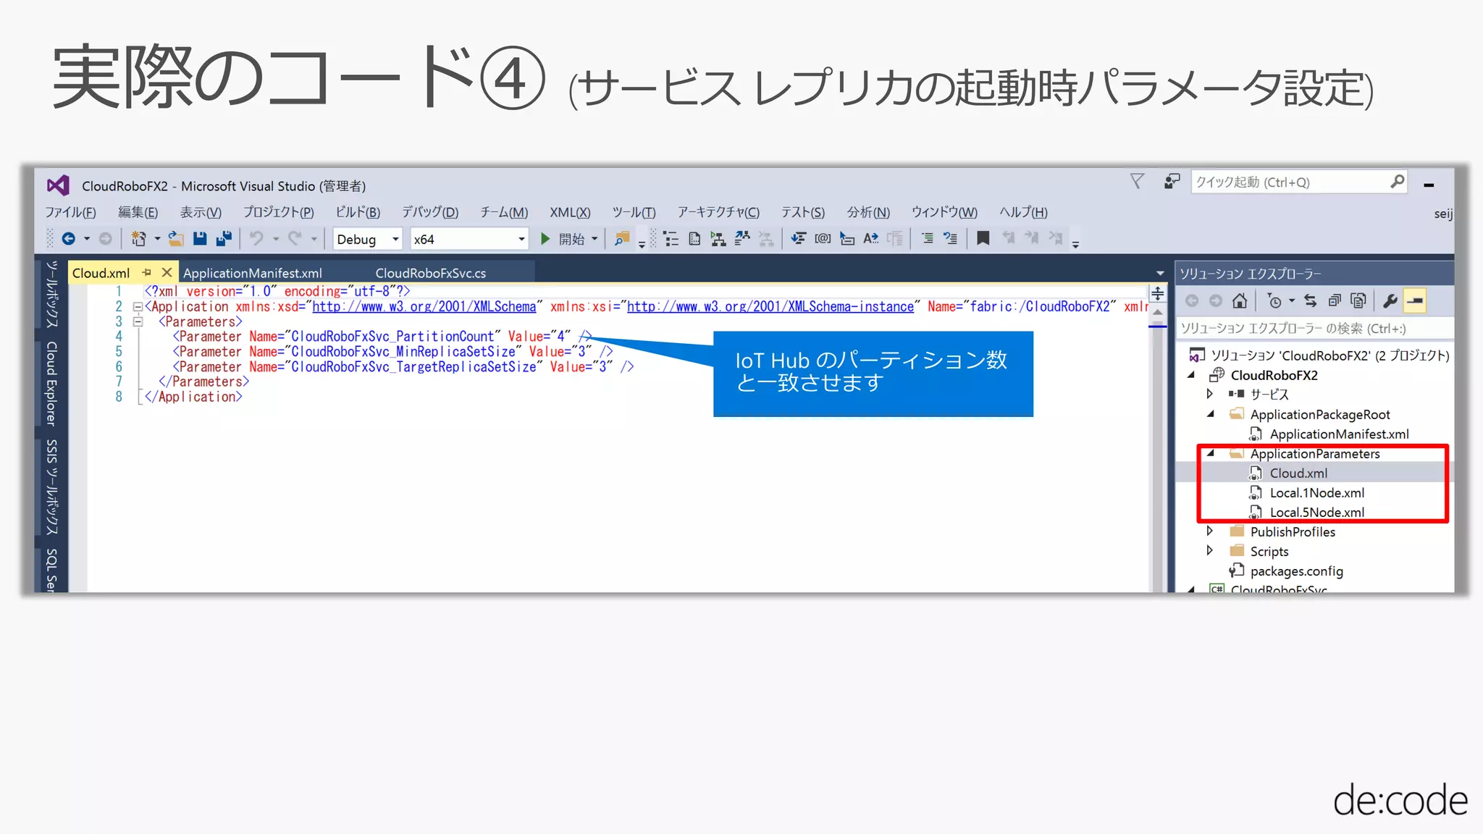Click the complete word A icon
1483x834 pixels.
(x=870, y=238)
